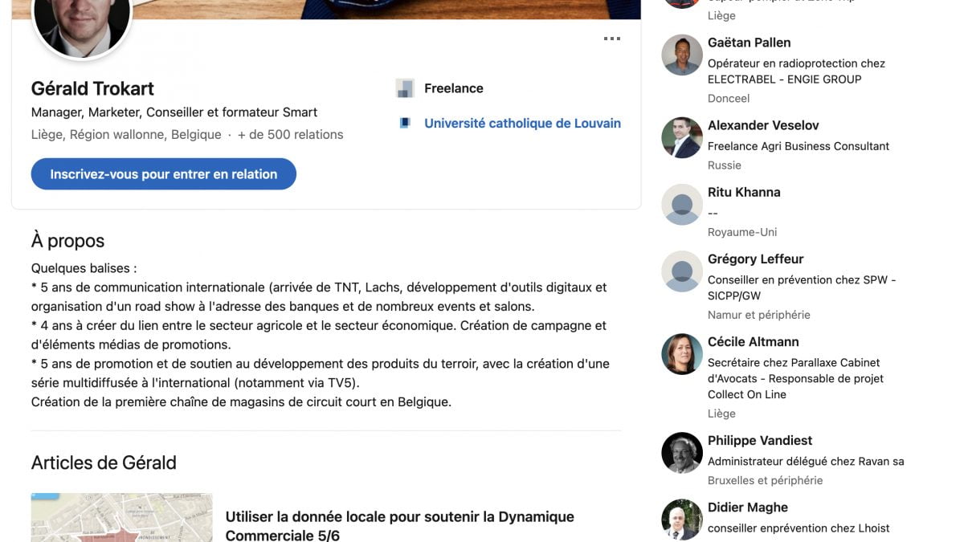Click 'Secrétaire chez Parallaxe Cabinet d'Avocats' text

tap(795, 378)
